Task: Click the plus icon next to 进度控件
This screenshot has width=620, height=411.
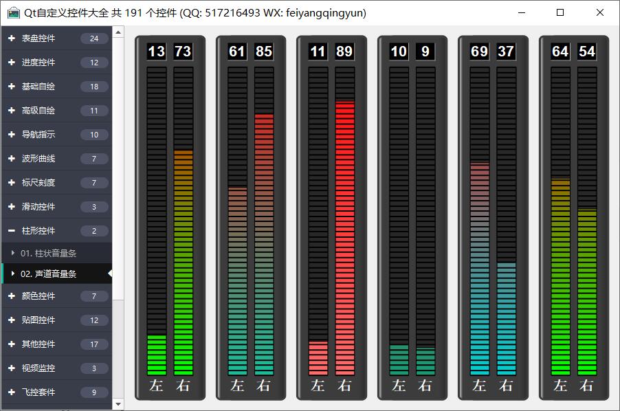Action: [x=12, y=63]
